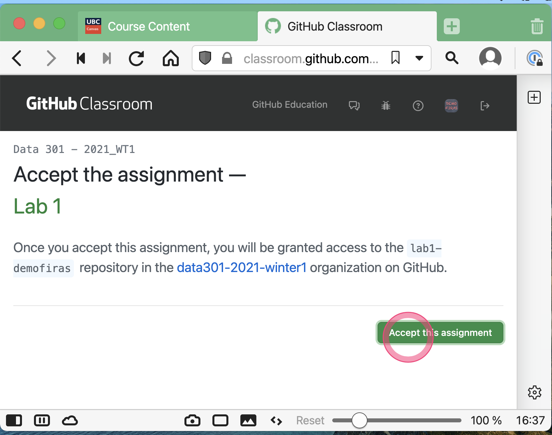Open the data301-2021-winter1 organization link

(x=242, y=267)
